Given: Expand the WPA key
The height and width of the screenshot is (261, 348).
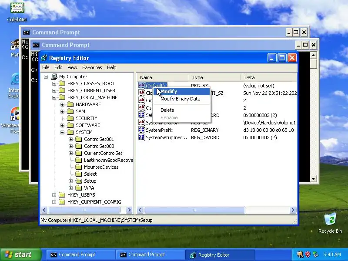Looking at the screenshot, I should point(70,188).
